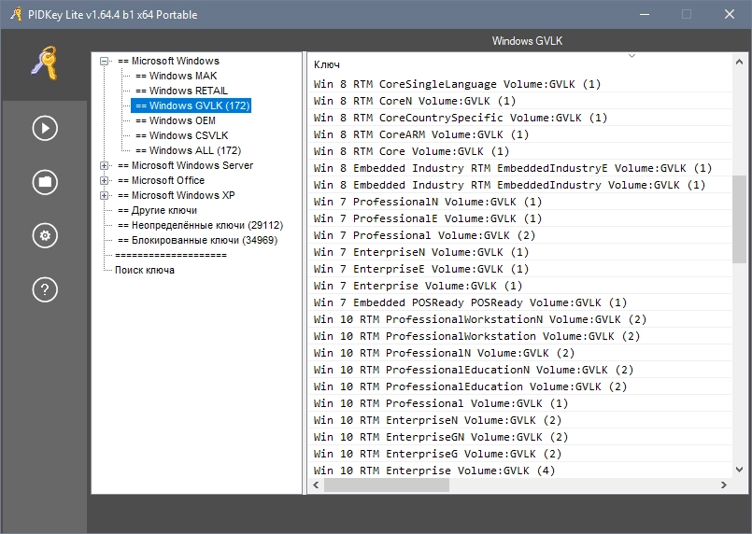Select Win 8 RTM Core Volume:GVLK row
Screen dimensions: 752x534
(519, 151)
